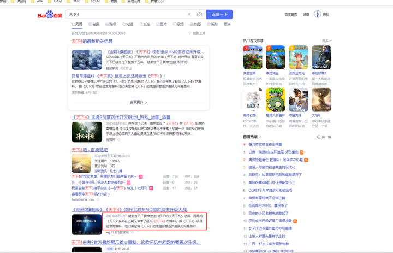
Task: Open the 百度首页 link
Action: click(291, 15)
